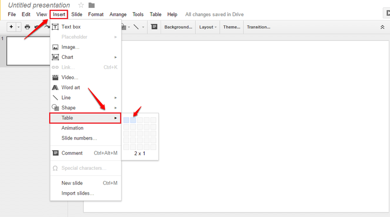Open the Table menu in menu bar
This screenshot has height=217, width=390.
click(156, 15)
